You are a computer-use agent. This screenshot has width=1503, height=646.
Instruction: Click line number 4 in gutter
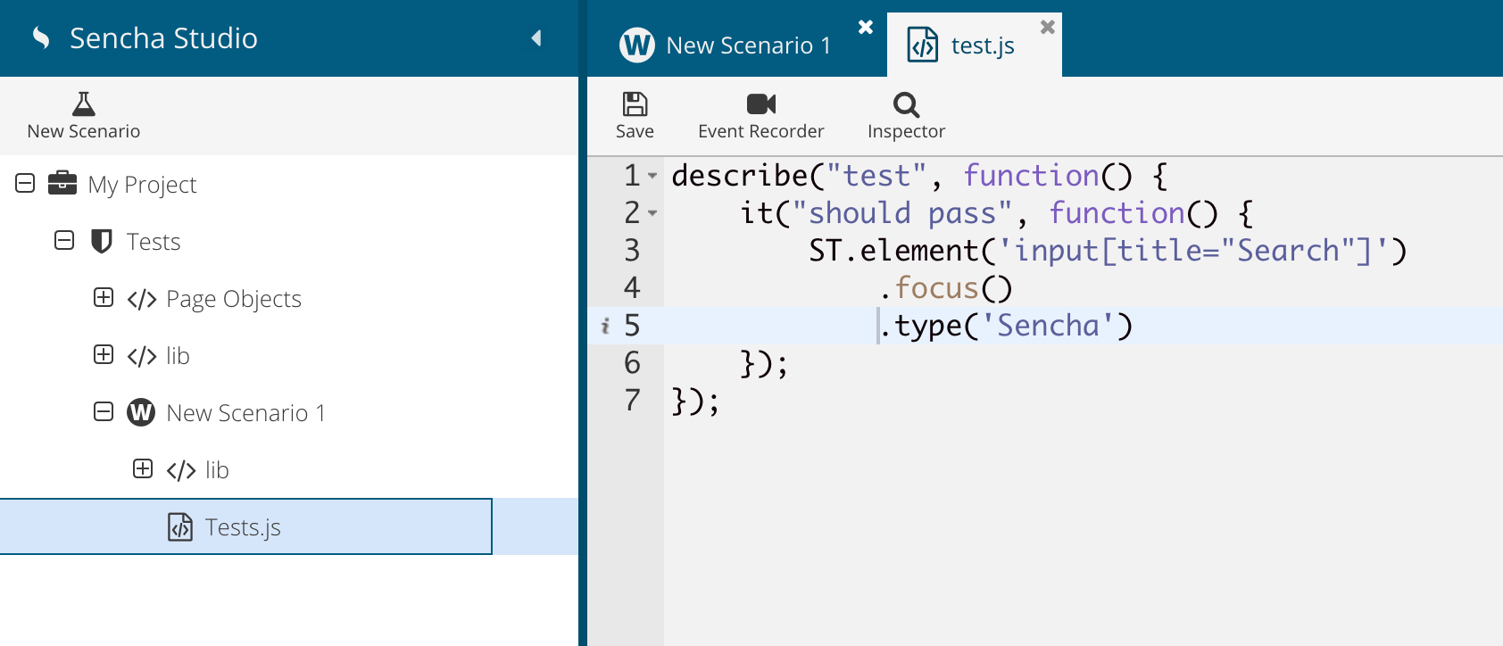pos(632,288)
